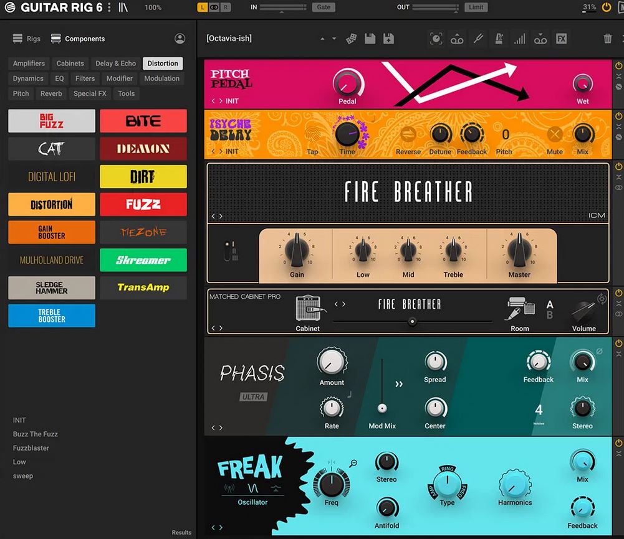Click Phasis preset navigation arrows
624x539 pixels.
217,428
